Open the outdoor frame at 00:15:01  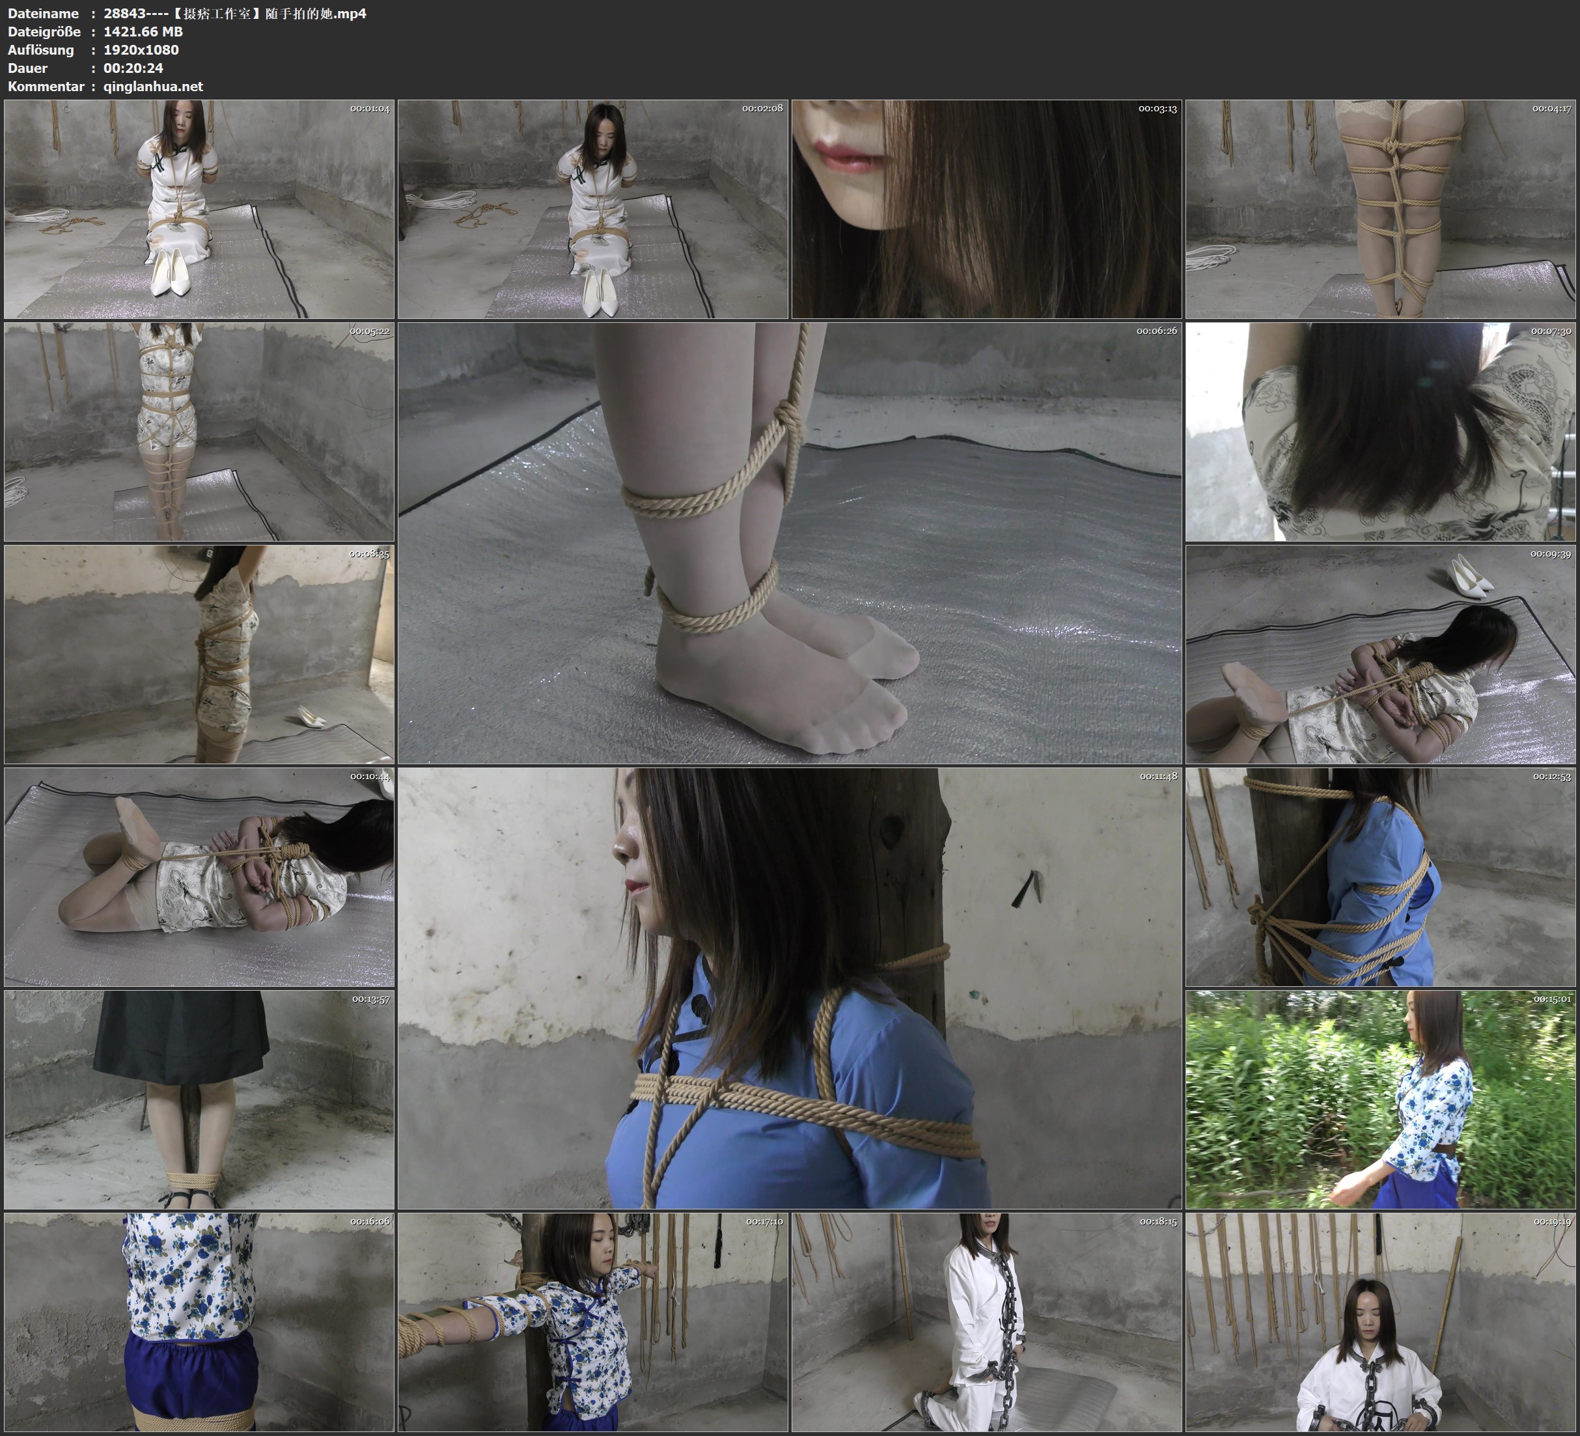pos(1380,1099)
